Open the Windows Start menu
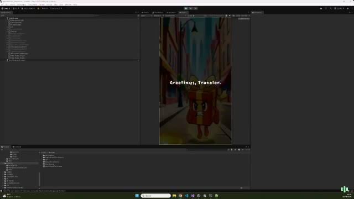The image size is (354, 199). click(137, 196)
